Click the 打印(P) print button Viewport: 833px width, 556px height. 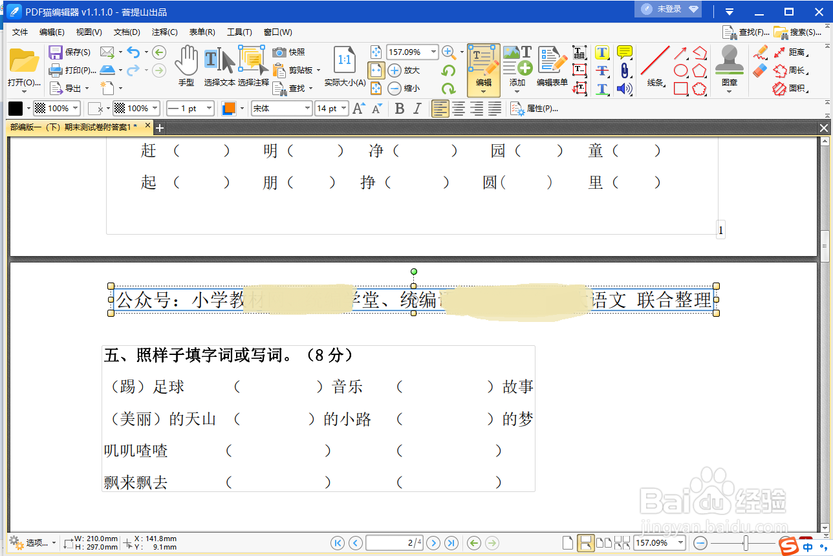pyautogui.click(x=72, y=70)
